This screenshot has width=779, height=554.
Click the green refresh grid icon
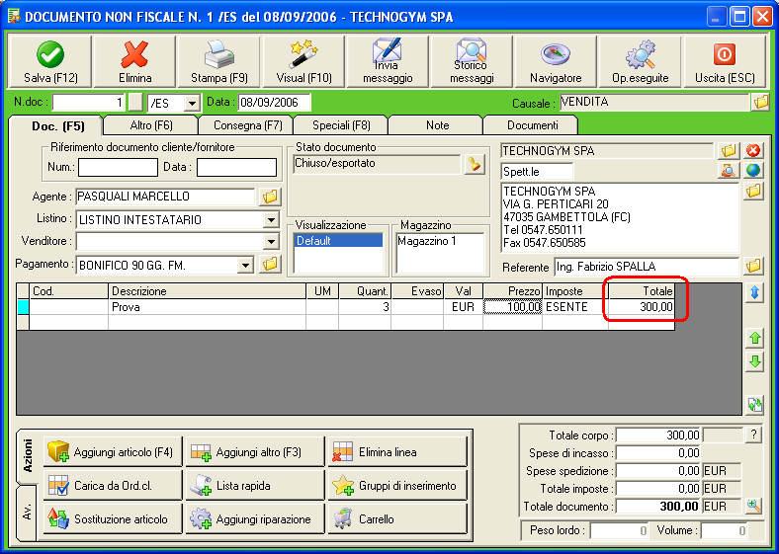(x=754, y=405)
